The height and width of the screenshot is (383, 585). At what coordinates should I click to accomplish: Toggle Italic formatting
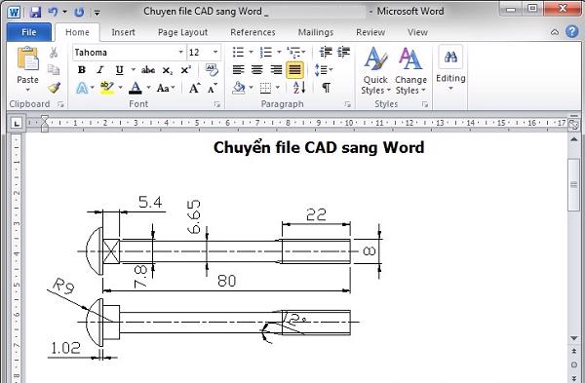[100, 70]
